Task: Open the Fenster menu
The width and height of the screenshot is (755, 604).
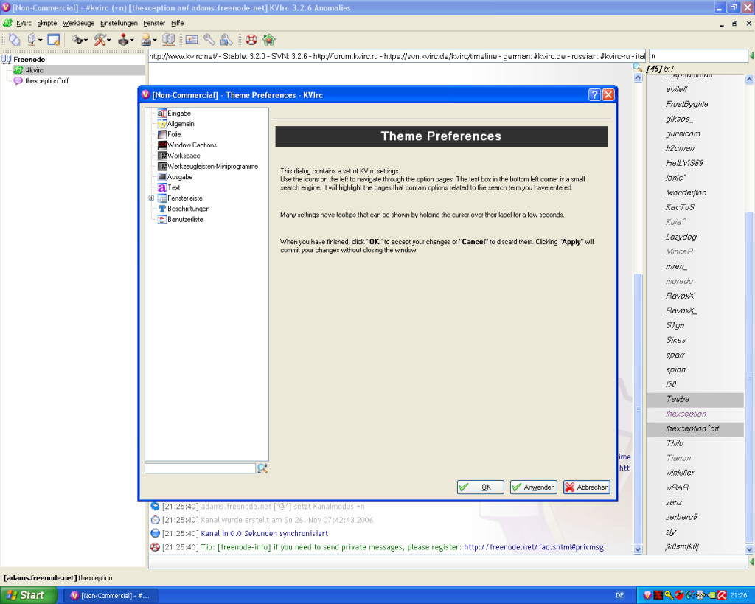Action: coord(154,23)
